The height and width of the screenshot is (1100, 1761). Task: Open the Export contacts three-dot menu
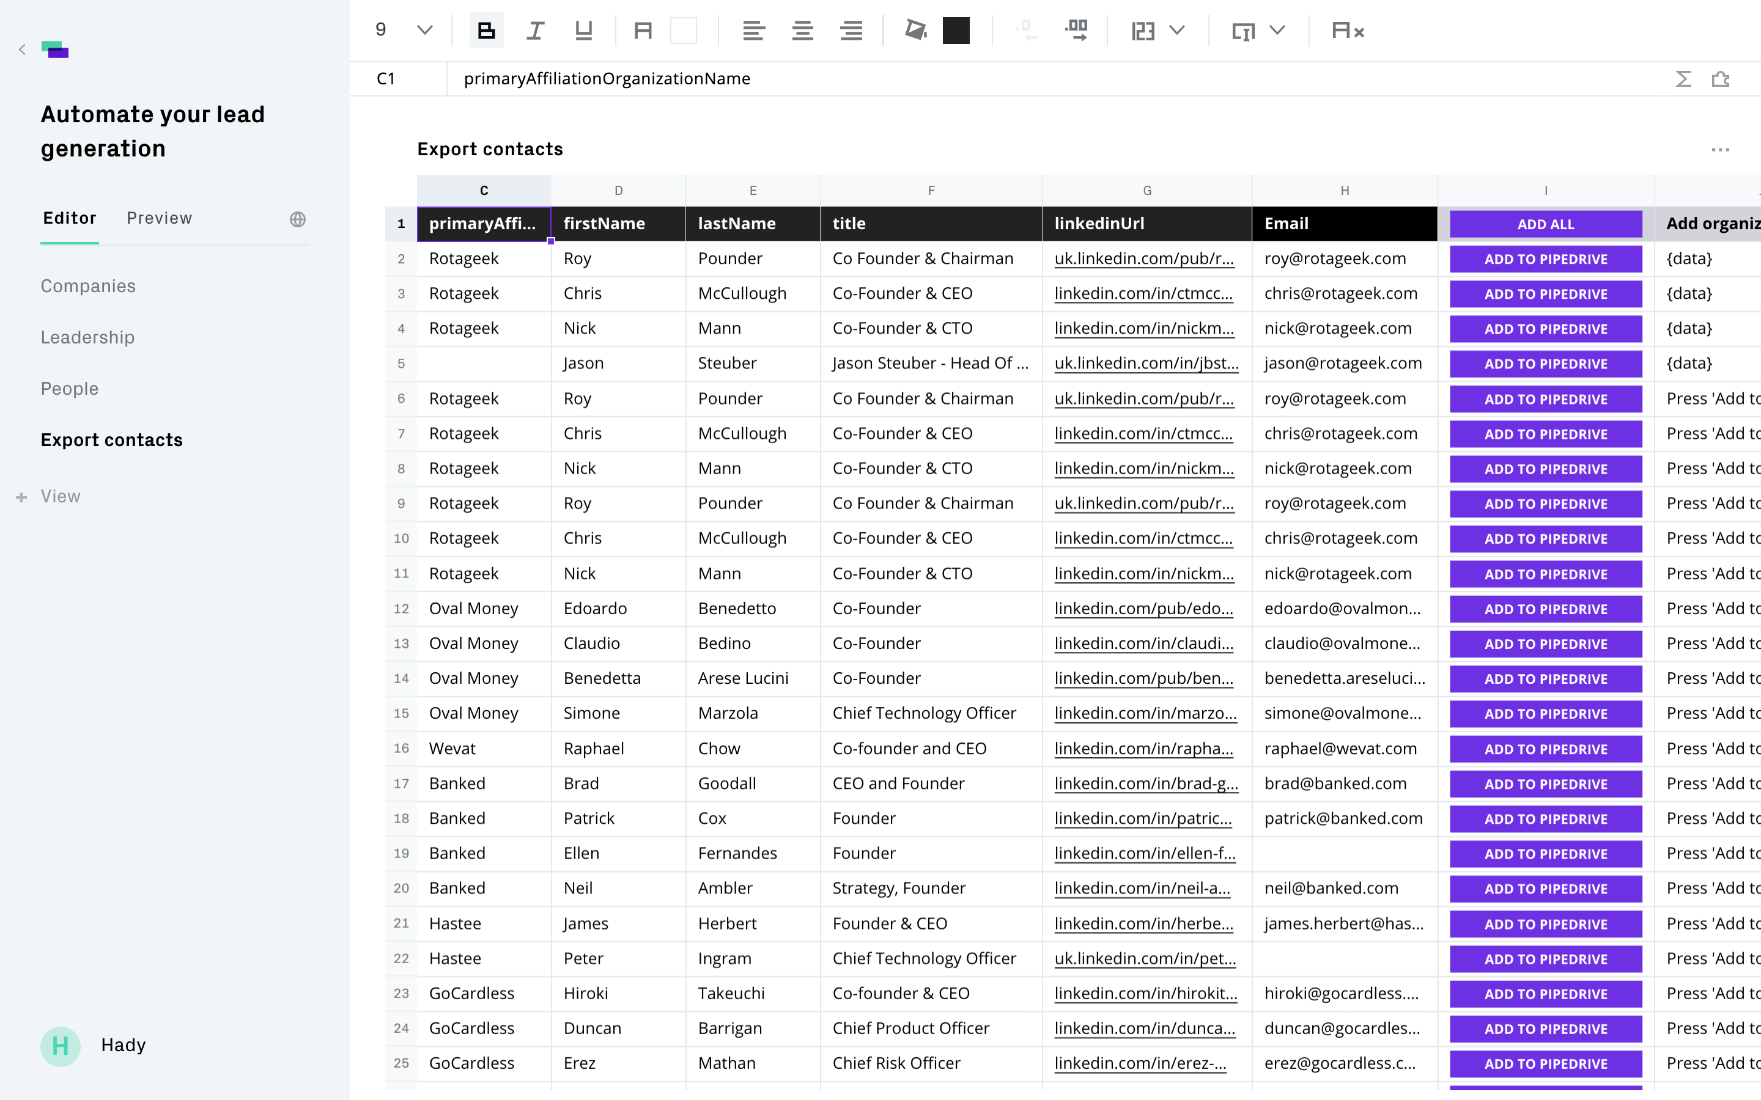pyautogui.click(x=1720, y=150)
